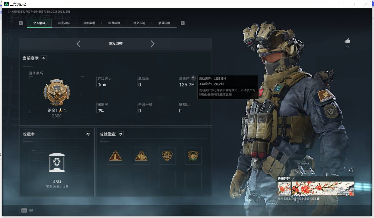Click the 赛季最高 label
Screen dimensions: 374x218
(36, 73)
